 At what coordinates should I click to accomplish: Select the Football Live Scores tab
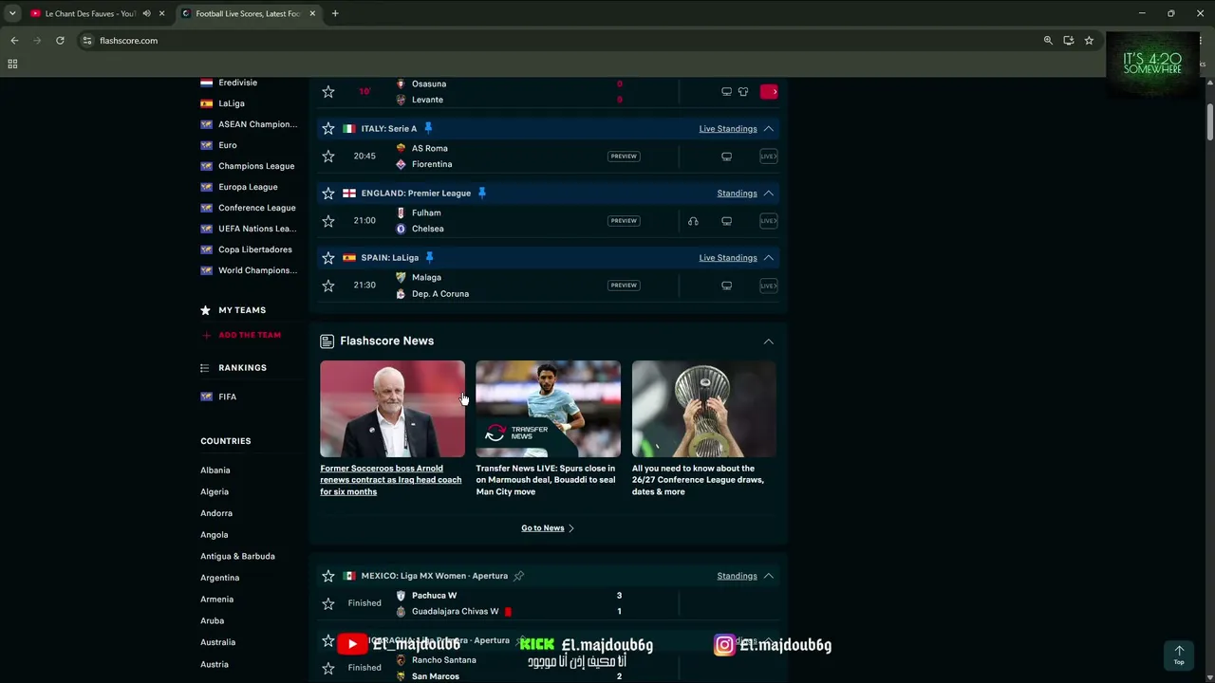point(248,13)
